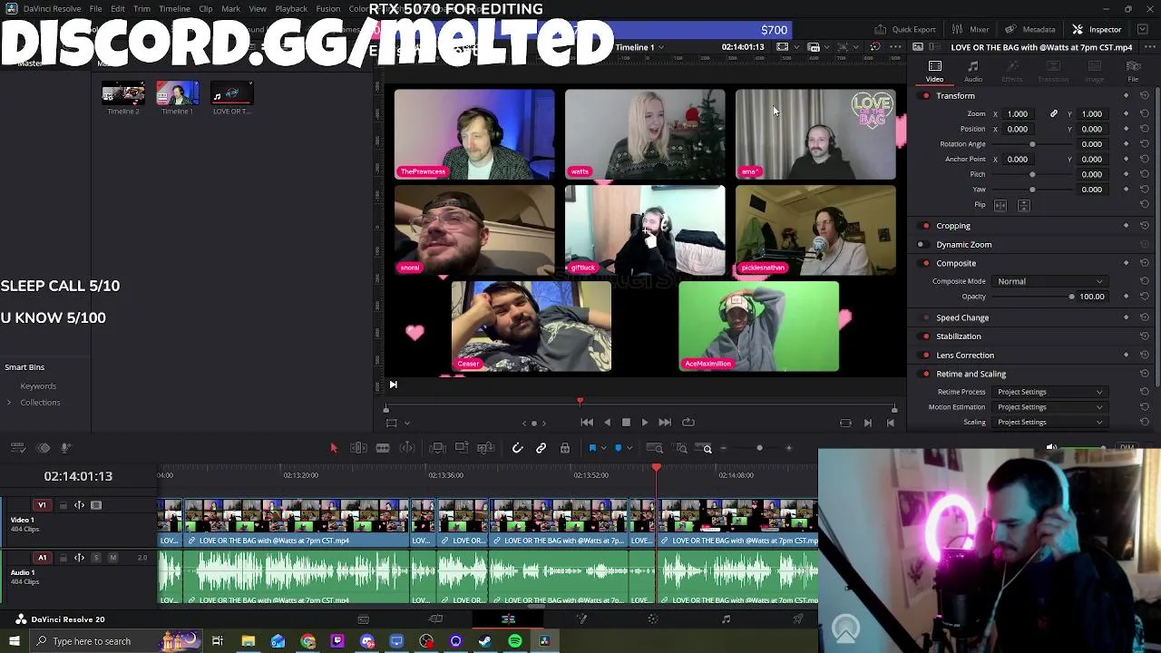Toggle the Linked Selection chain icon

541,448
